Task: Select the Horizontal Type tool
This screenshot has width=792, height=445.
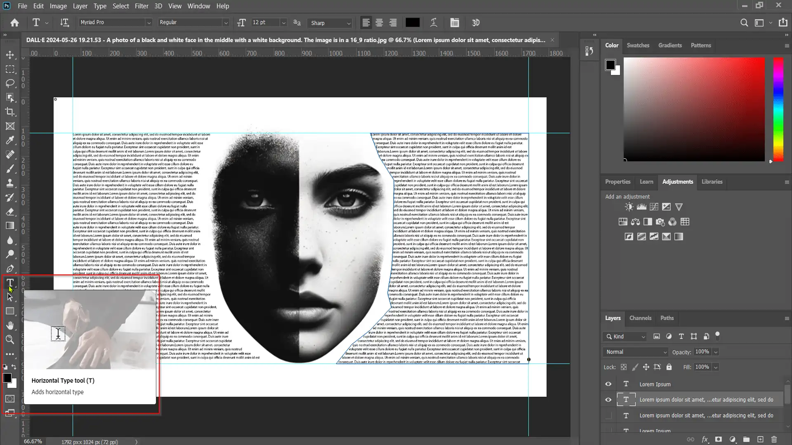Action: (10, 283)
